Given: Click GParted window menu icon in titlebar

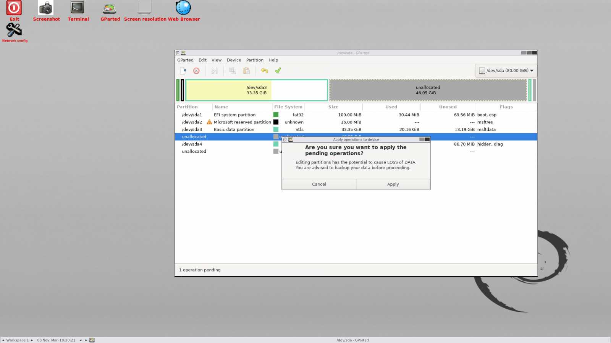Looking at the screenshot, I should click(x=183, y=53).
